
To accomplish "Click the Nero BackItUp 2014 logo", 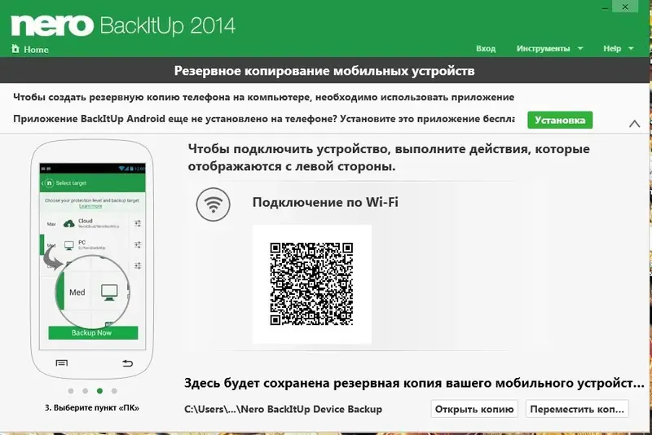I will pos(123,25).
